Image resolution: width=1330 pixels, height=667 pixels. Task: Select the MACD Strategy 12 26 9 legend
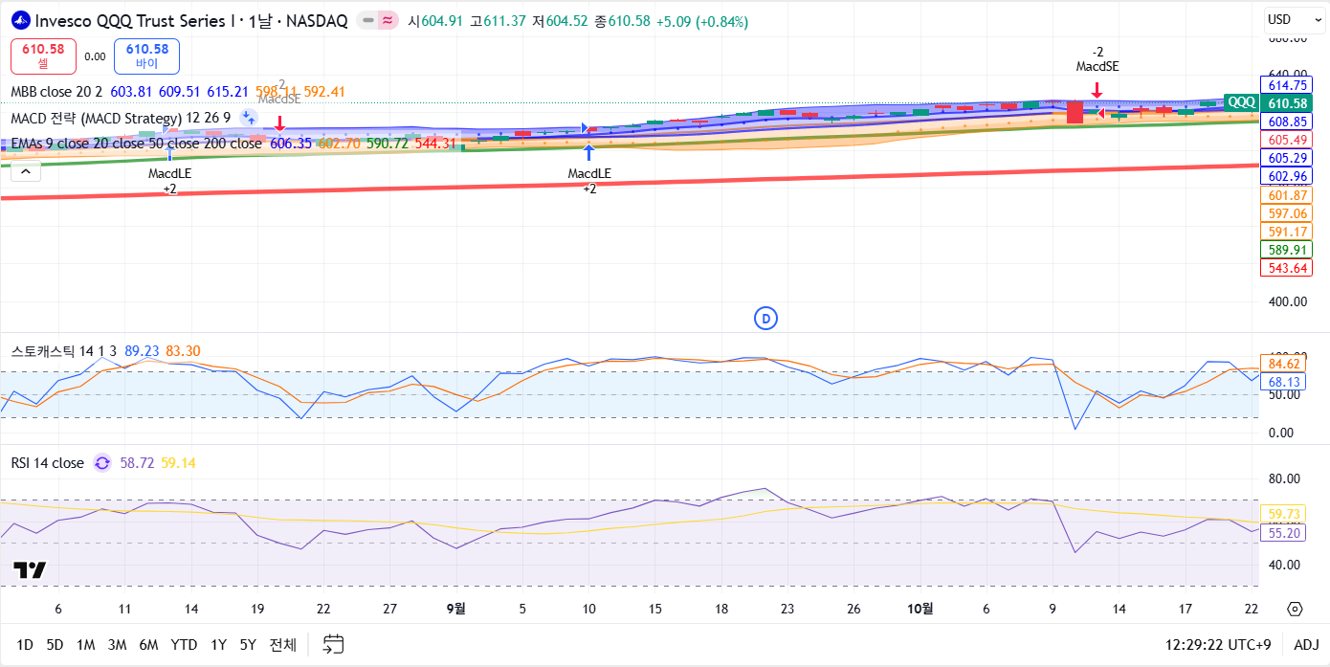tap(121, 118)
